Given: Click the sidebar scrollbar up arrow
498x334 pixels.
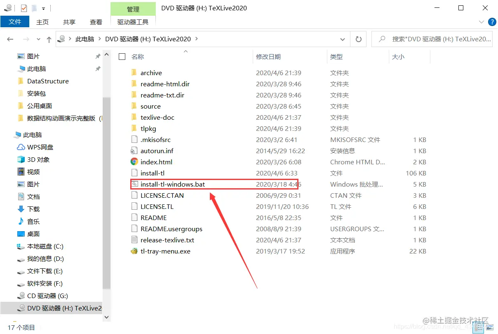Looking at the screenshot, I should (106, 54).
